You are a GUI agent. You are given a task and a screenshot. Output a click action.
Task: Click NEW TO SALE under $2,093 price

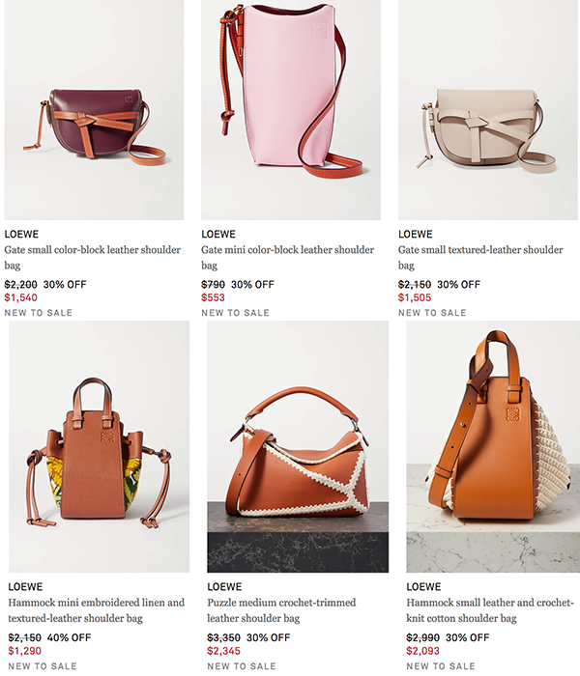441,666
